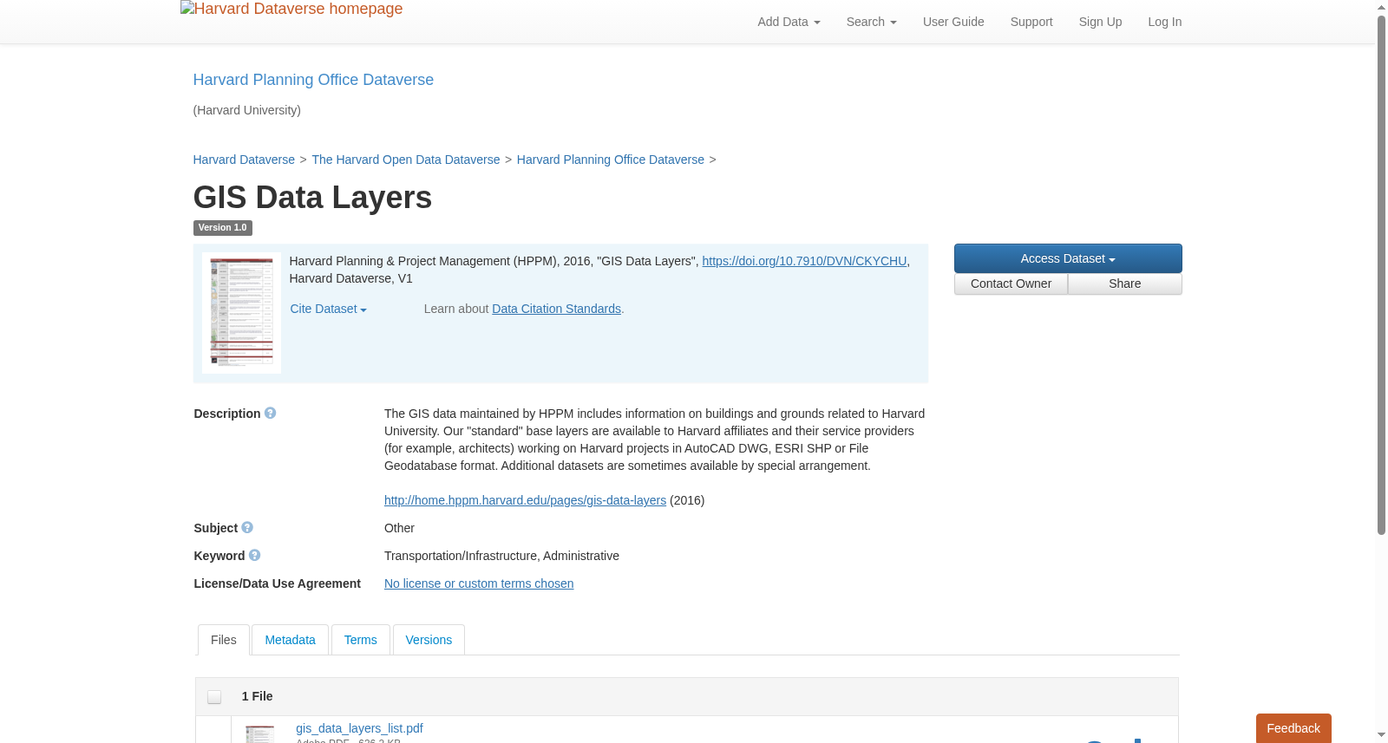Open the Support menu item

point(1031,22)
